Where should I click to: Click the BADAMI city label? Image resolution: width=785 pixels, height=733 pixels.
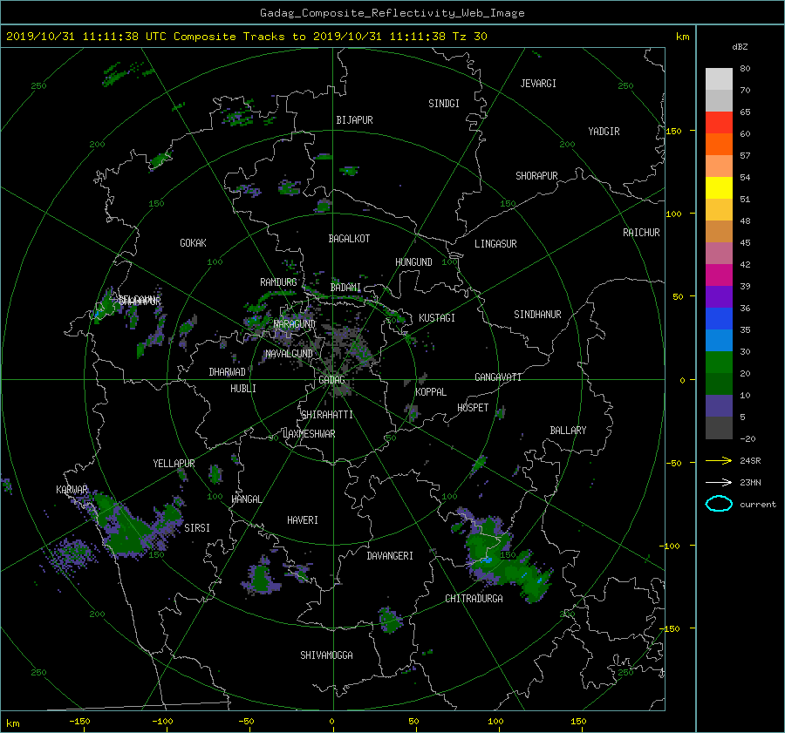[x=345, y=288]
